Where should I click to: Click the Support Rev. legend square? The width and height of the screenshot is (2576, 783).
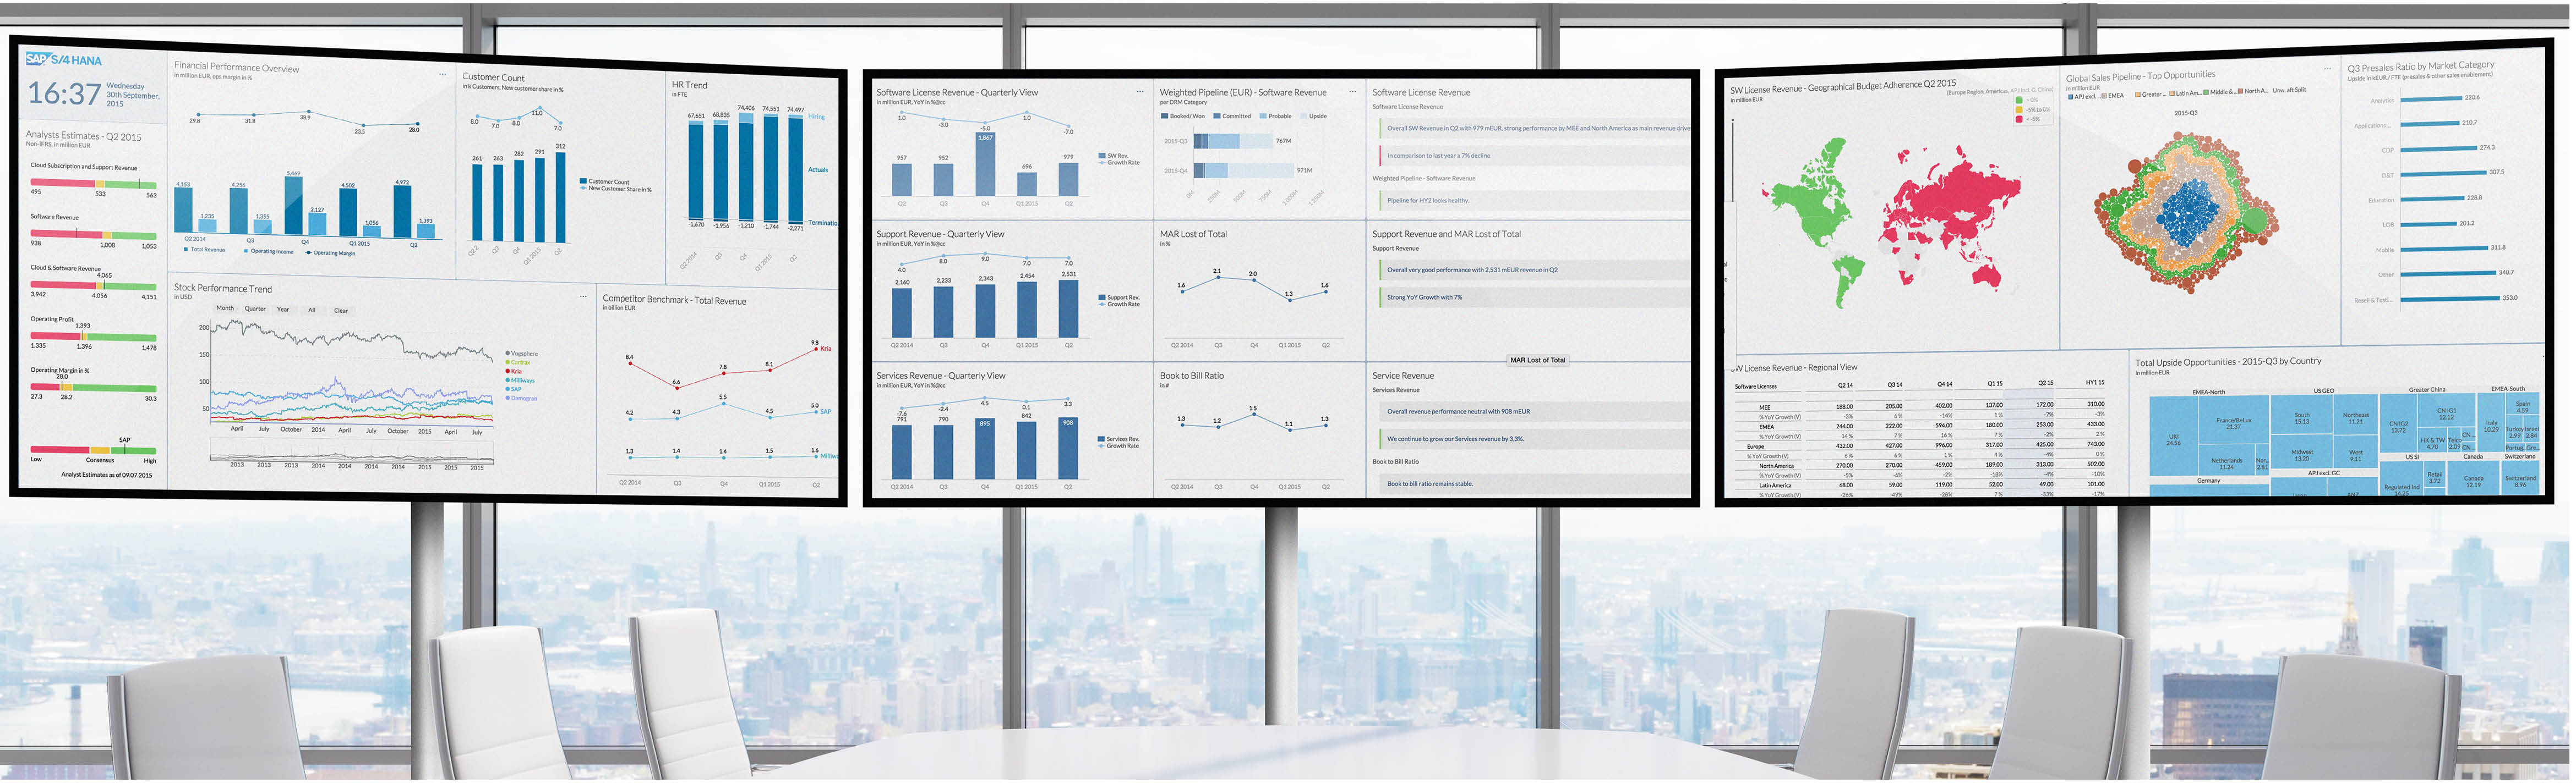point(1101,297)
